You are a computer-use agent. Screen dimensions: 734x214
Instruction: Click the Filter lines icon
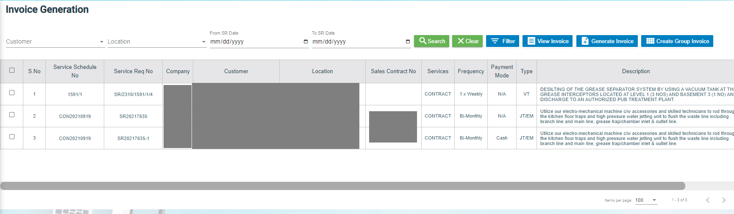coord(495,41)
